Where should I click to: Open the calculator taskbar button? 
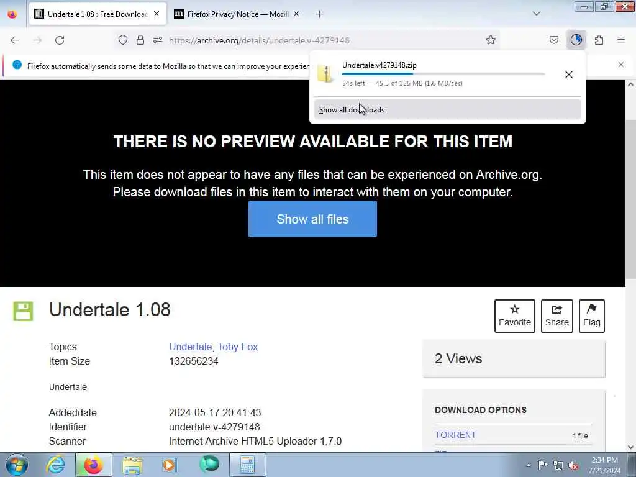pyautogui.click(x=247, y=465)
